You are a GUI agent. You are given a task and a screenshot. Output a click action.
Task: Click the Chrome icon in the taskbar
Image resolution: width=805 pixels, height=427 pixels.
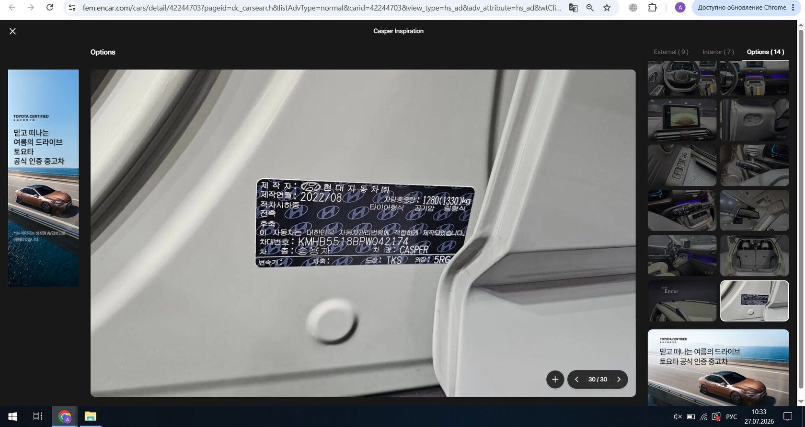[x=64, y=416]
